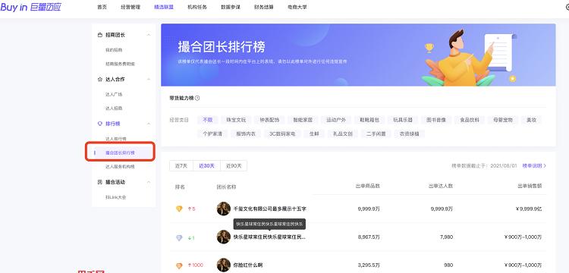Click the silver rank-two diamond badge
Screen dimensions: 569x273
pyautogui.click(x=179, y=238)
